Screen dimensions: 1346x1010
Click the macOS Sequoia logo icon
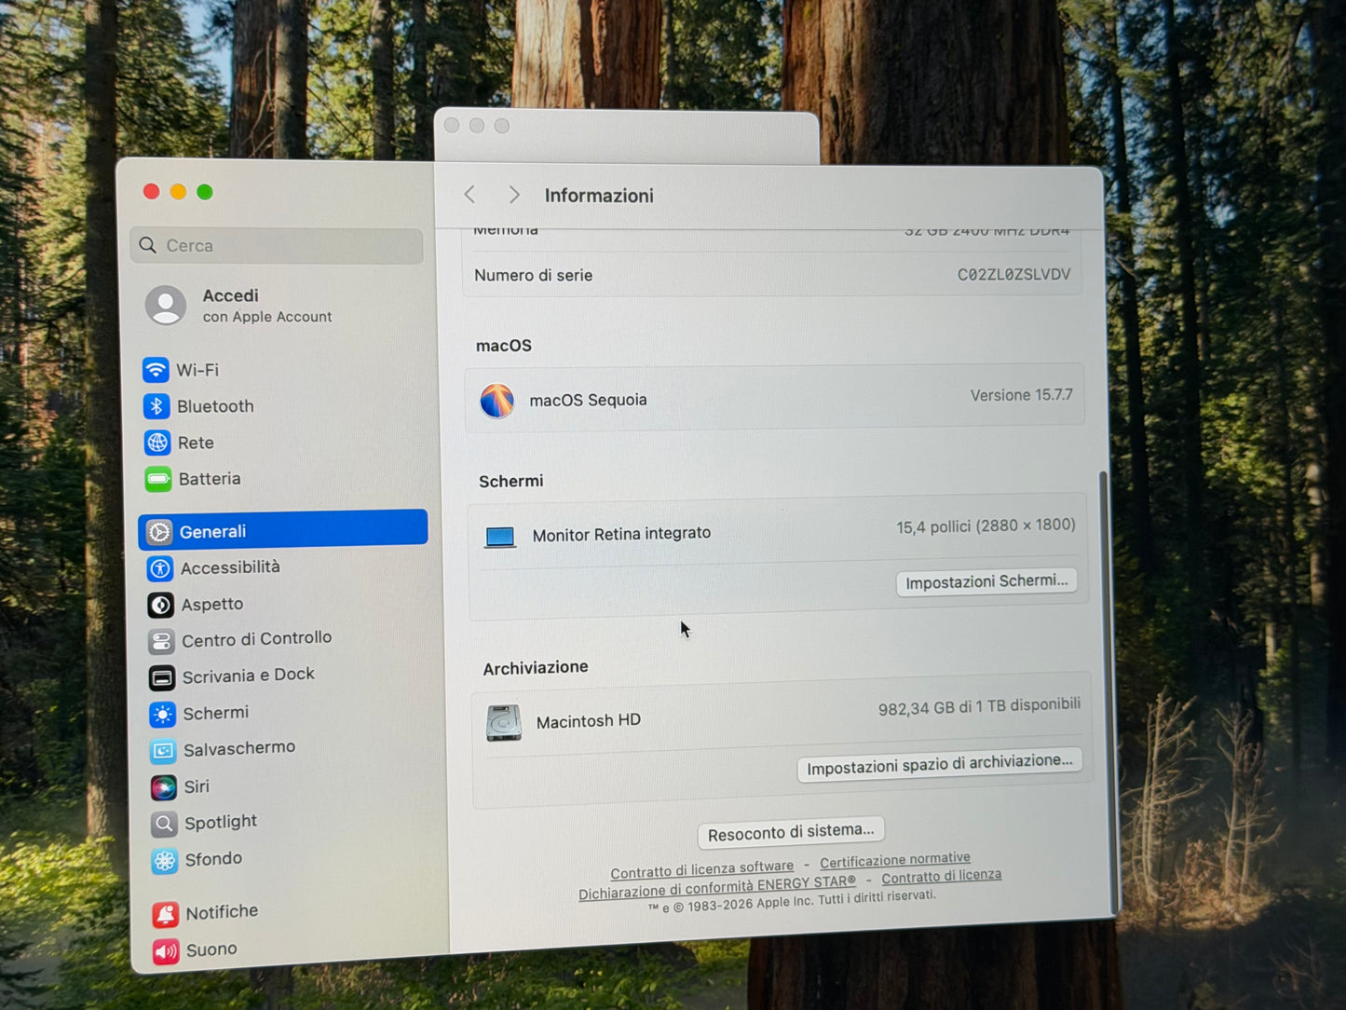coord(497,401)
